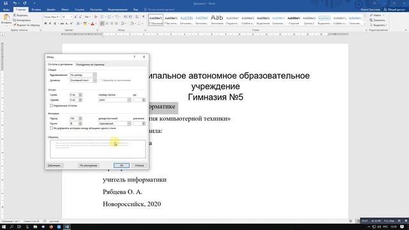Justify text in ribbon
Screen dimensions: 409x230
[x=116, y=24]
